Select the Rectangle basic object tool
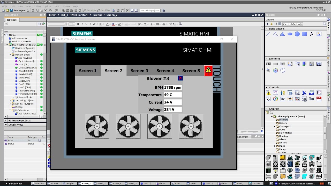The height and width of the screenshot is (186, 331). (304, 34)
